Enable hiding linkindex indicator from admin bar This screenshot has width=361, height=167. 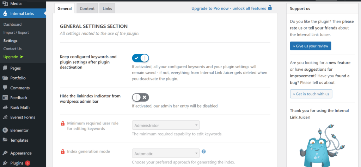(140, 97)
